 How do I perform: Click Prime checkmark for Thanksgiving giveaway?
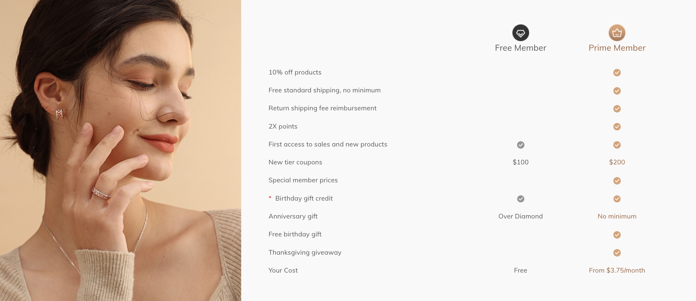click(x=617, y=253)
